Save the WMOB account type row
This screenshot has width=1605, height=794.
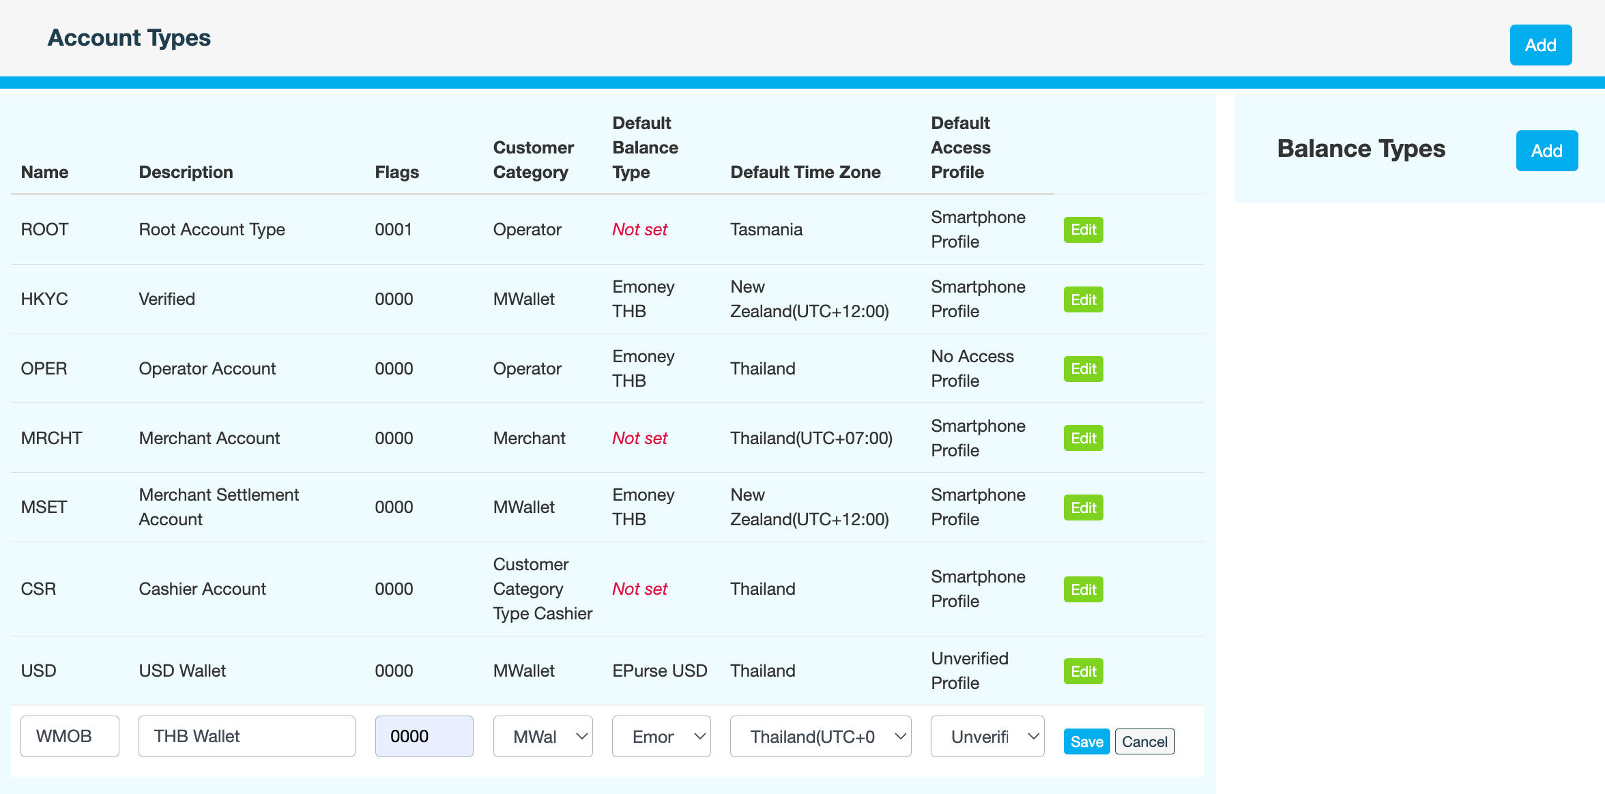(1086, 741)
